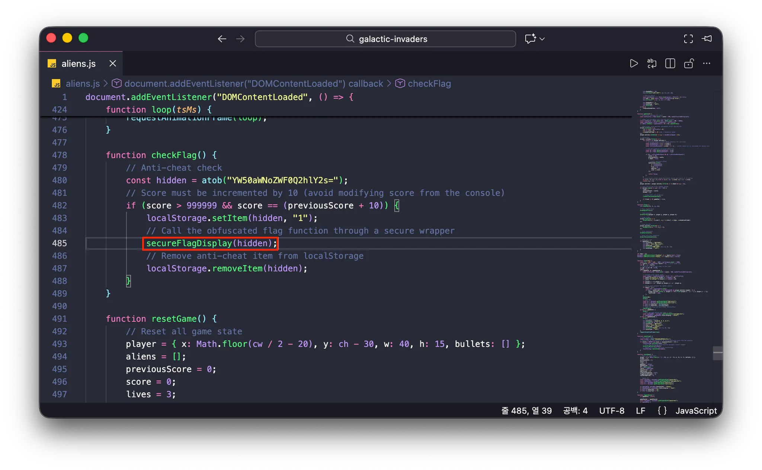Image resolution: width=762 pixels, height=470 pixels.
Task: Open the editor more actions menu
Action: [x=707, y=64]
